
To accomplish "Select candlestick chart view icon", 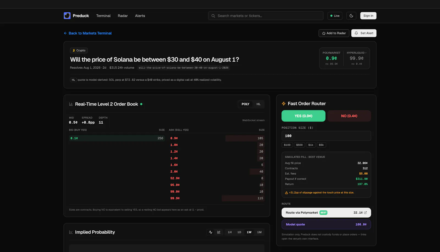I will (x=219, y=232).
